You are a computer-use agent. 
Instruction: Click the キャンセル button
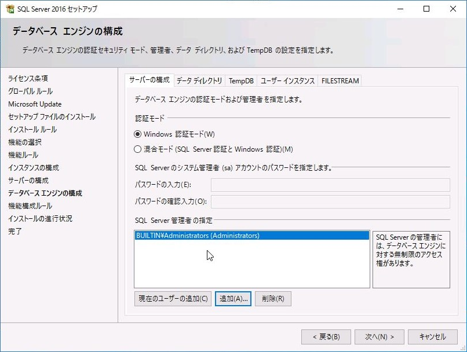[x=433, y=337]
